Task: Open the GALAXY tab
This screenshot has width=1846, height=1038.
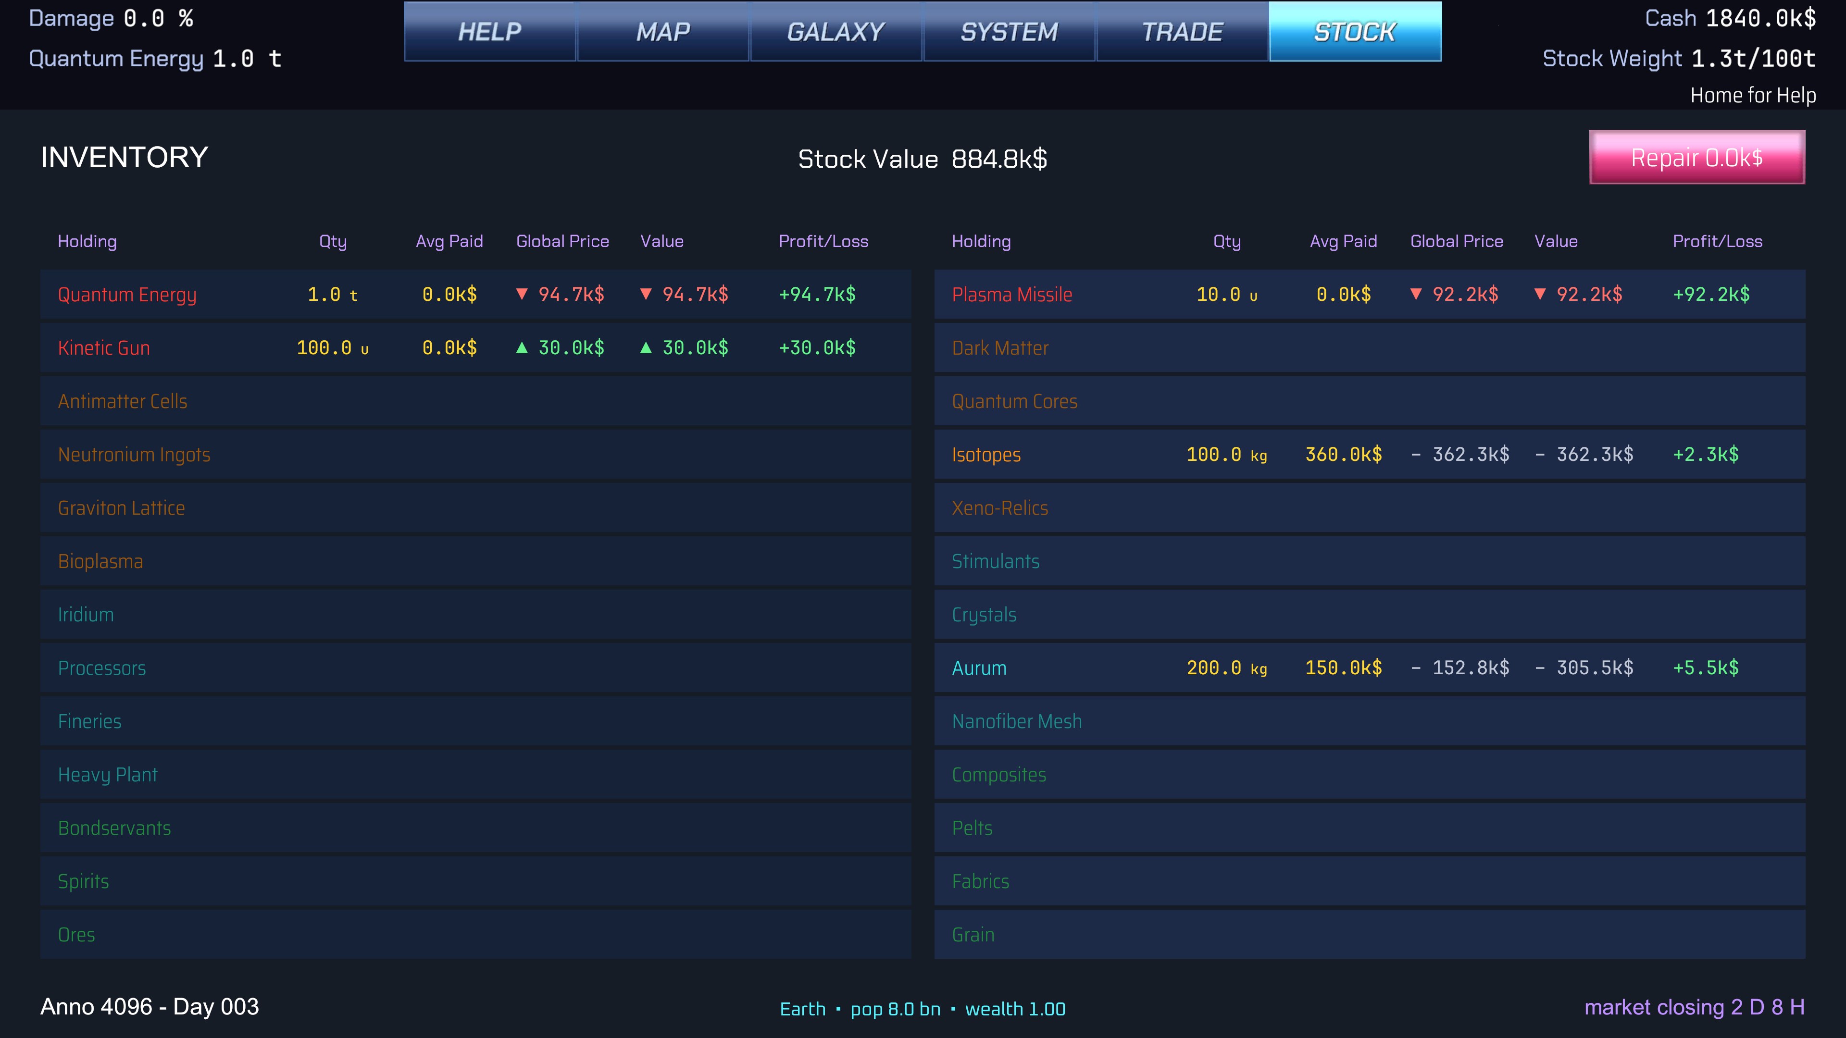Action: point(836,32)
